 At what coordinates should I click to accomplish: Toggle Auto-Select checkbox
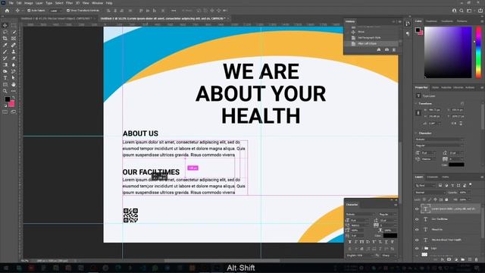pyautogui.click(x=29, y=11)
